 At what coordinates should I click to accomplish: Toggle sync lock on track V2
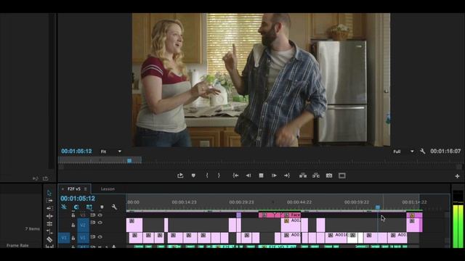[x=93, y=223]
